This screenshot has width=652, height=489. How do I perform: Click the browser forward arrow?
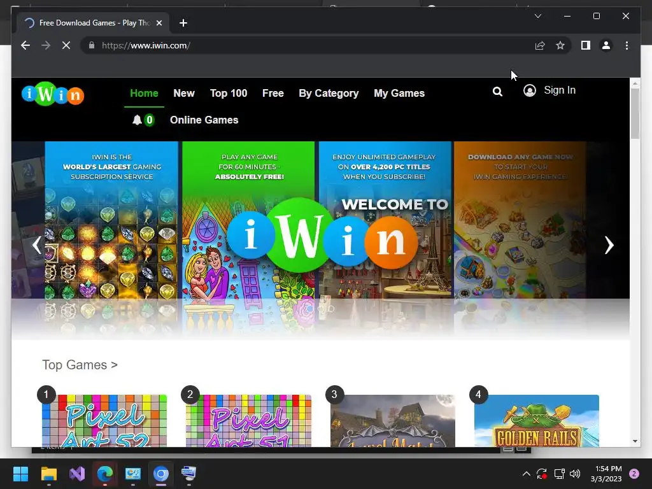coord(46,45)
